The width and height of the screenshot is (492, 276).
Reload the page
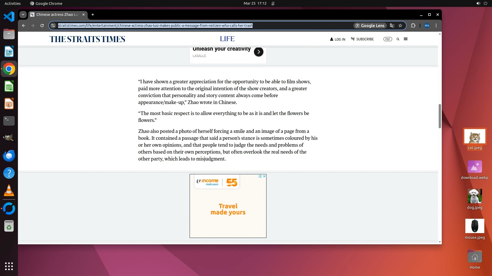click(42, 26)
